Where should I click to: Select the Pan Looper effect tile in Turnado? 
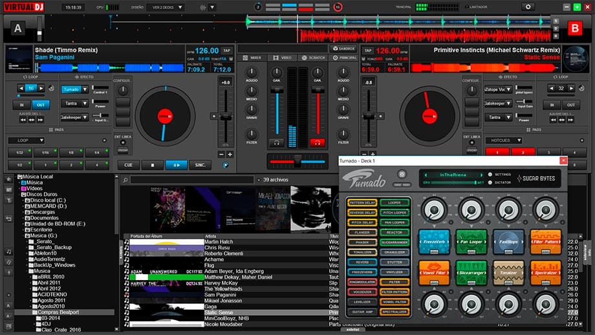[471, 242]
